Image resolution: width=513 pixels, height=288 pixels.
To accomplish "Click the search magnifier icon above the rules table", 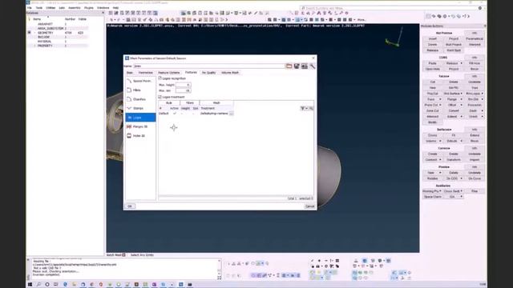I will point(311,108).
